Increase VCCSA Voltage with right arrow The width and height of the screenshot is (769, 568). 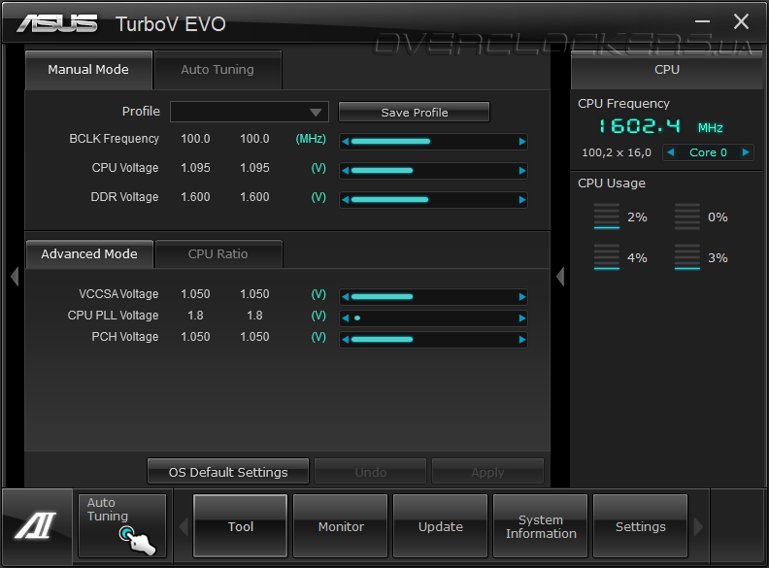coord(521,297)
